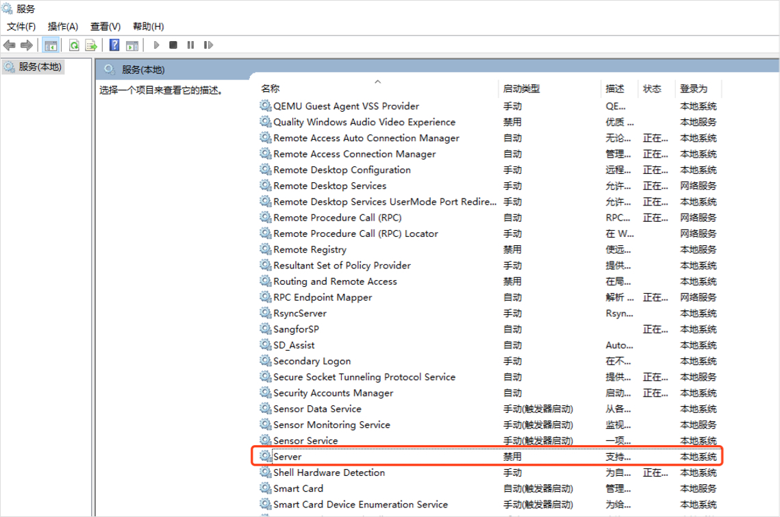Screen dimensions: 780x517
Task: Select the Sensor Data Service row
Action: pos(490,409)
